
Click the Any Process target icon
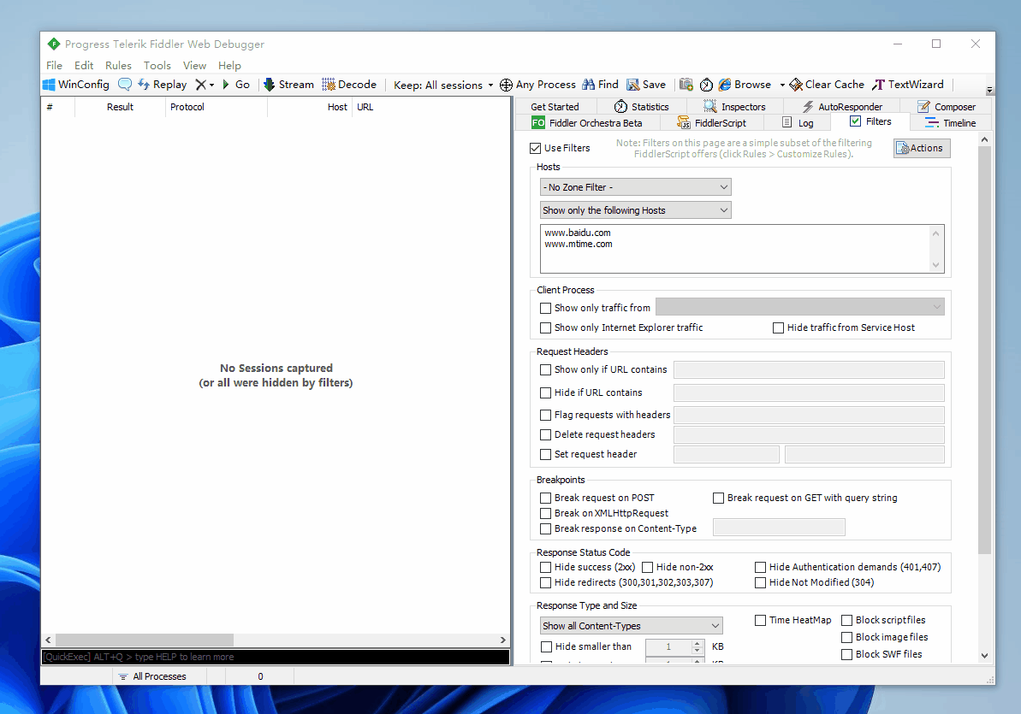click(x=506, y=85)
